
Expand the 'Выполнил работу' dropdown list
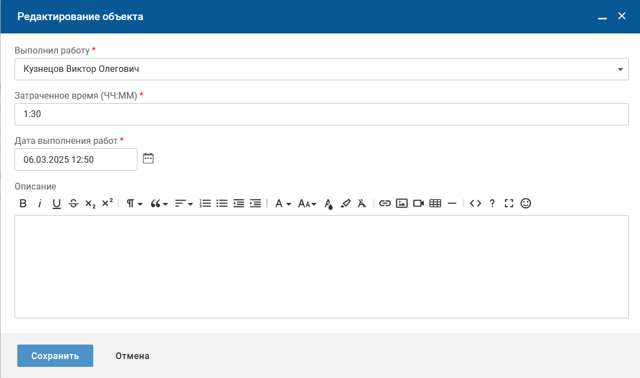620,70
